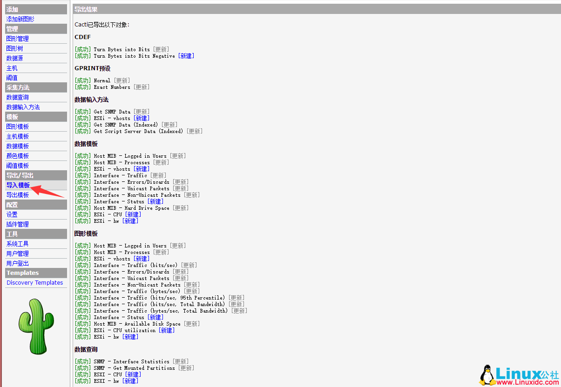
Task: Open the 图形树 page
Action: (15, 48)
